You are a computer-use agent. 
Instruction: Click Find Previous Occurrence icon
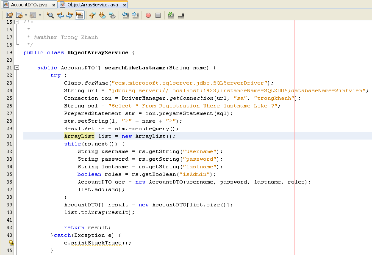[x=60, y=15]
